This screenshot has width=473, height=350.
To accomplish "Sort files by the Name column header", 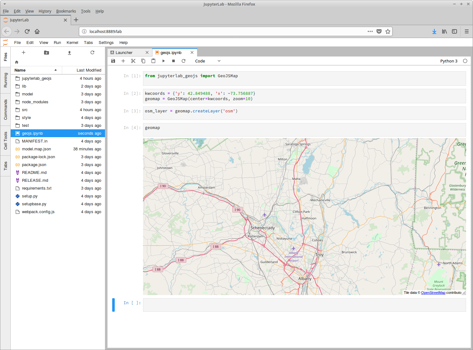I will 36,70.
